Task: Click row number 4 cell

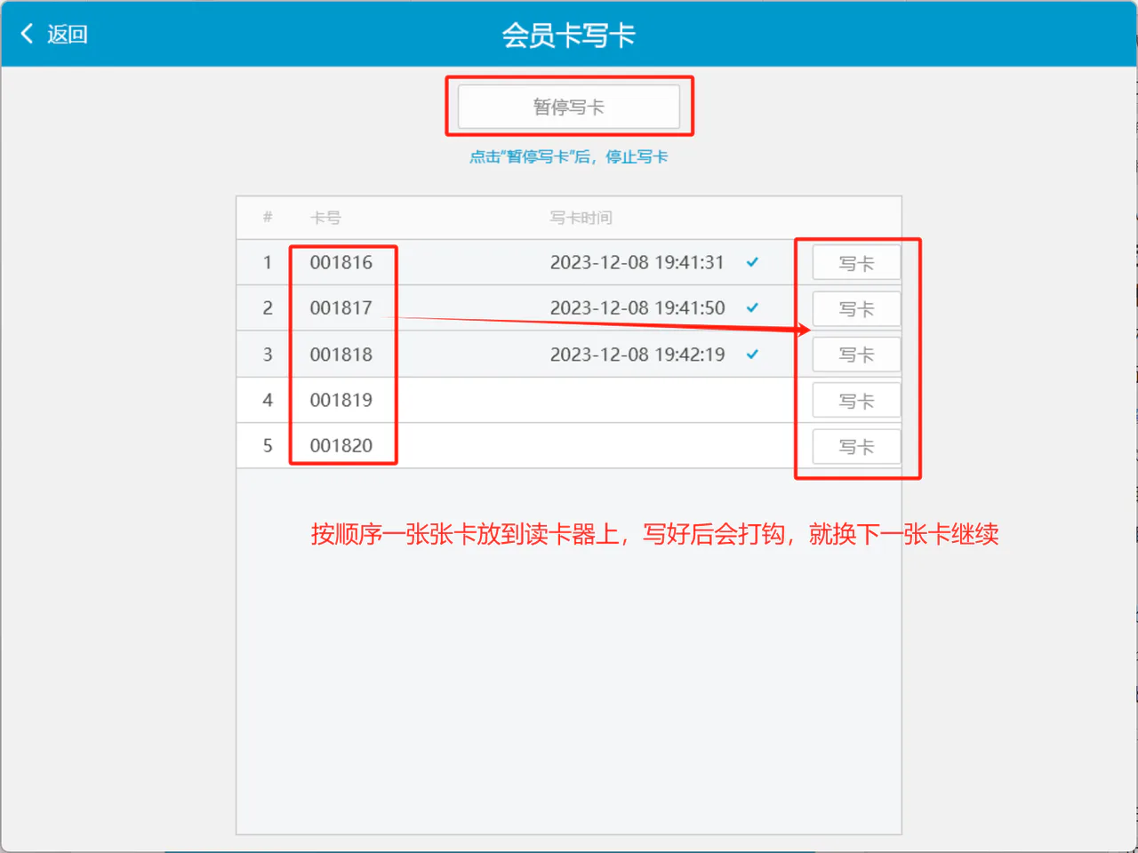Action: tap(268, 400)
